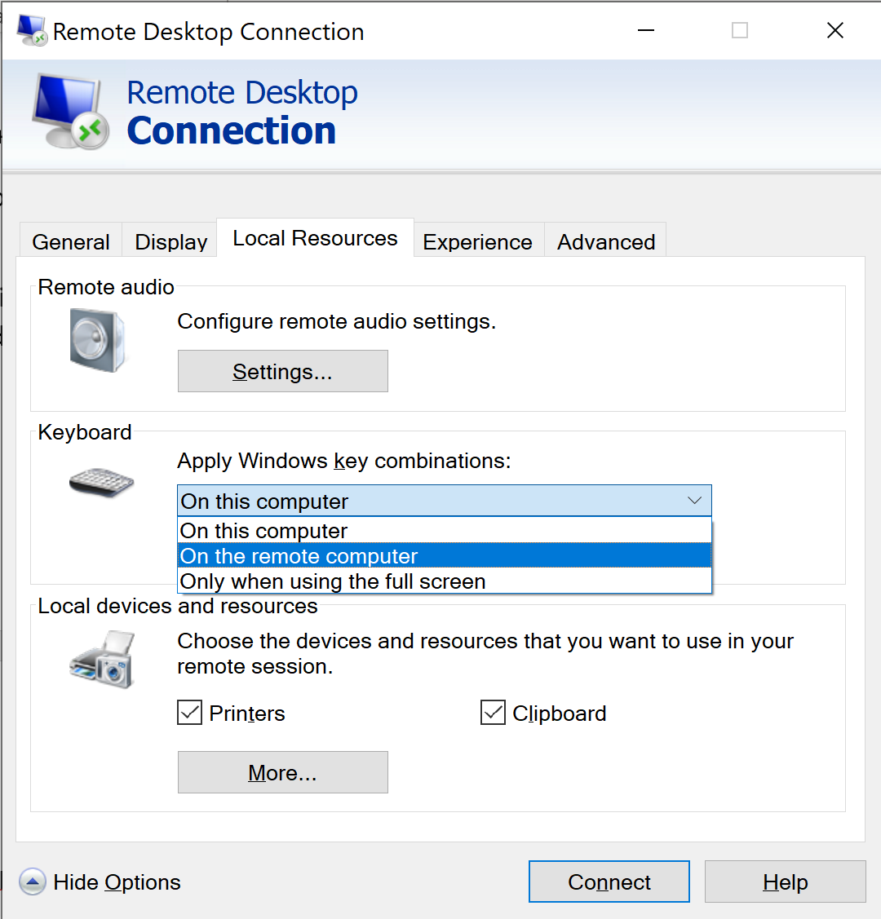Click the remote audio speaker icon

97,340
